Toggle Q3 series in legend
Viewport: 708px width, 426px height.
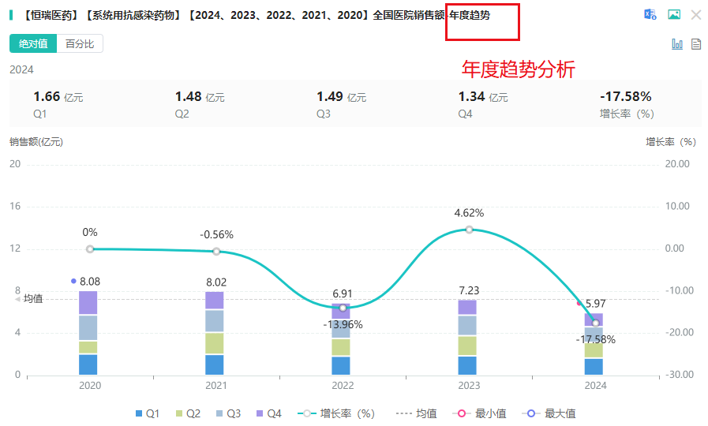coord(228,413)
